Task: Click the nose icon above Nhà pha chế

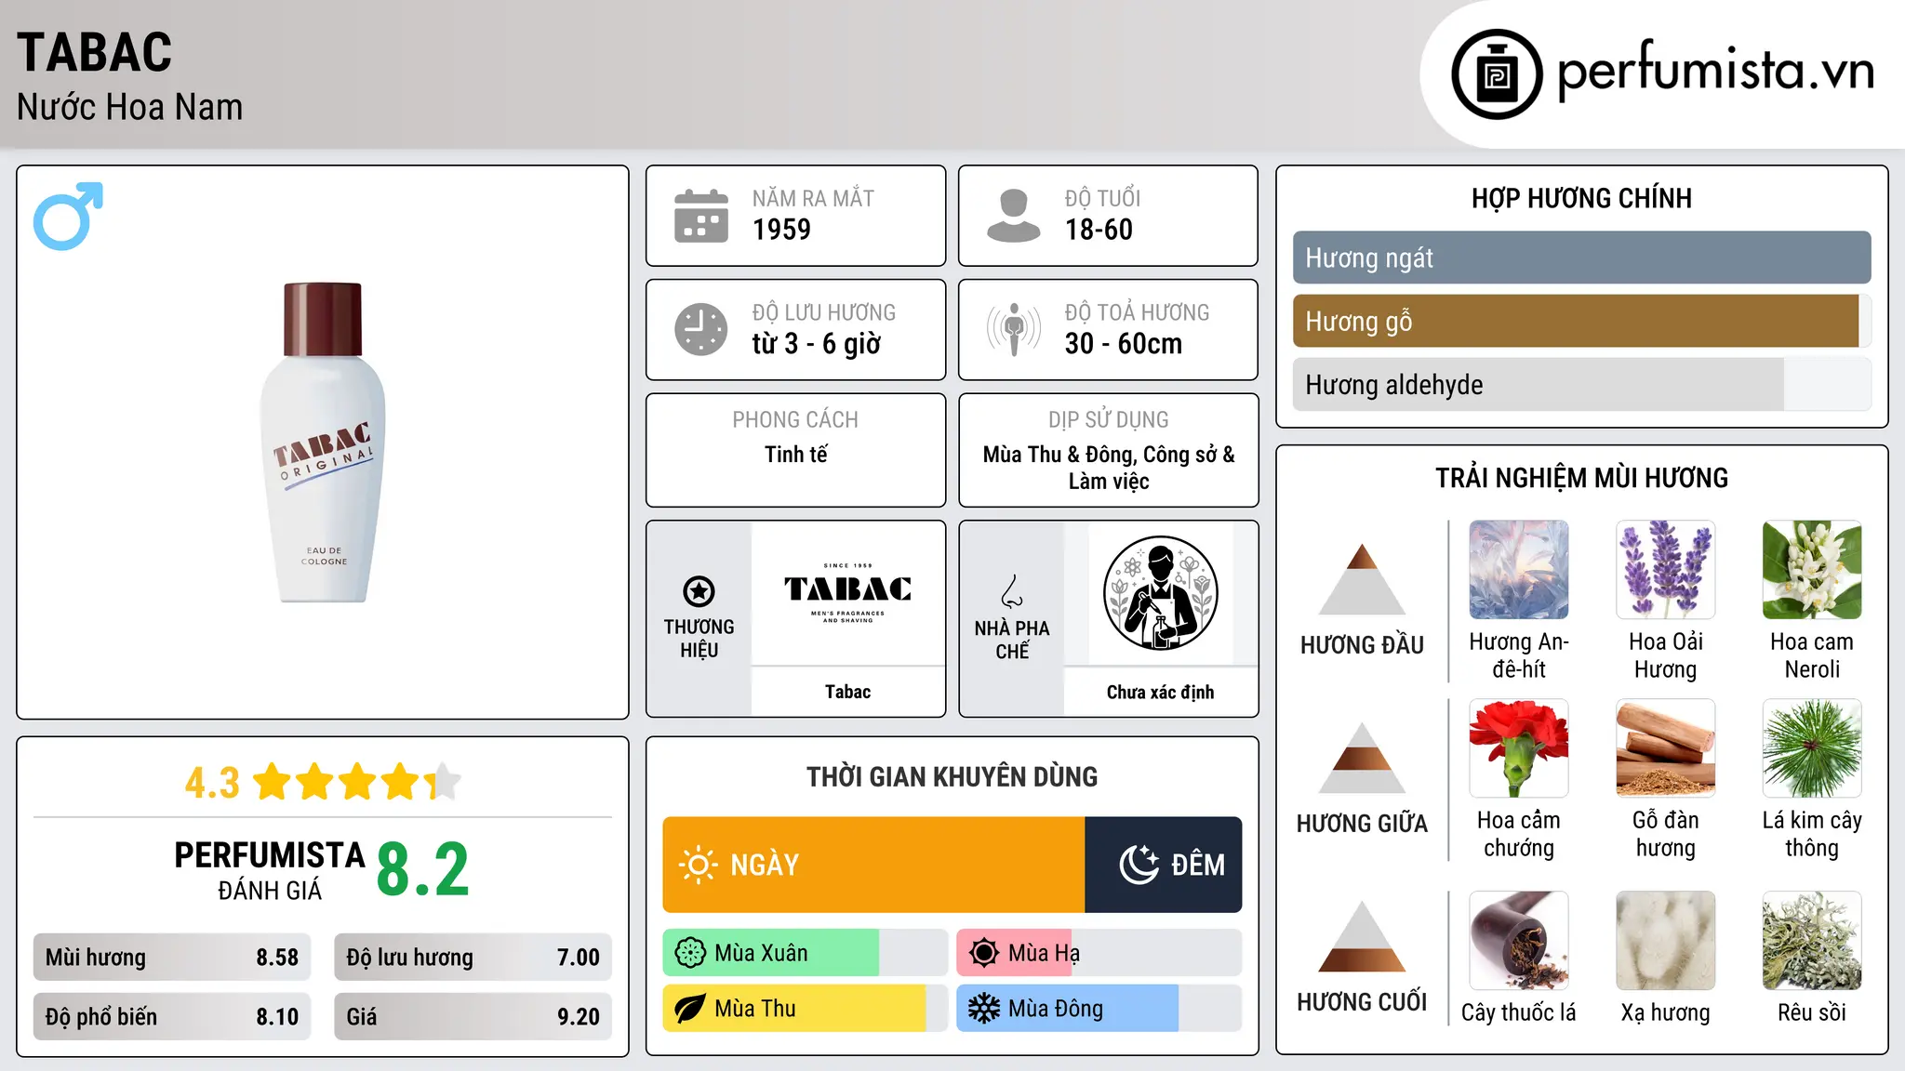Action: coord(1012,591)
